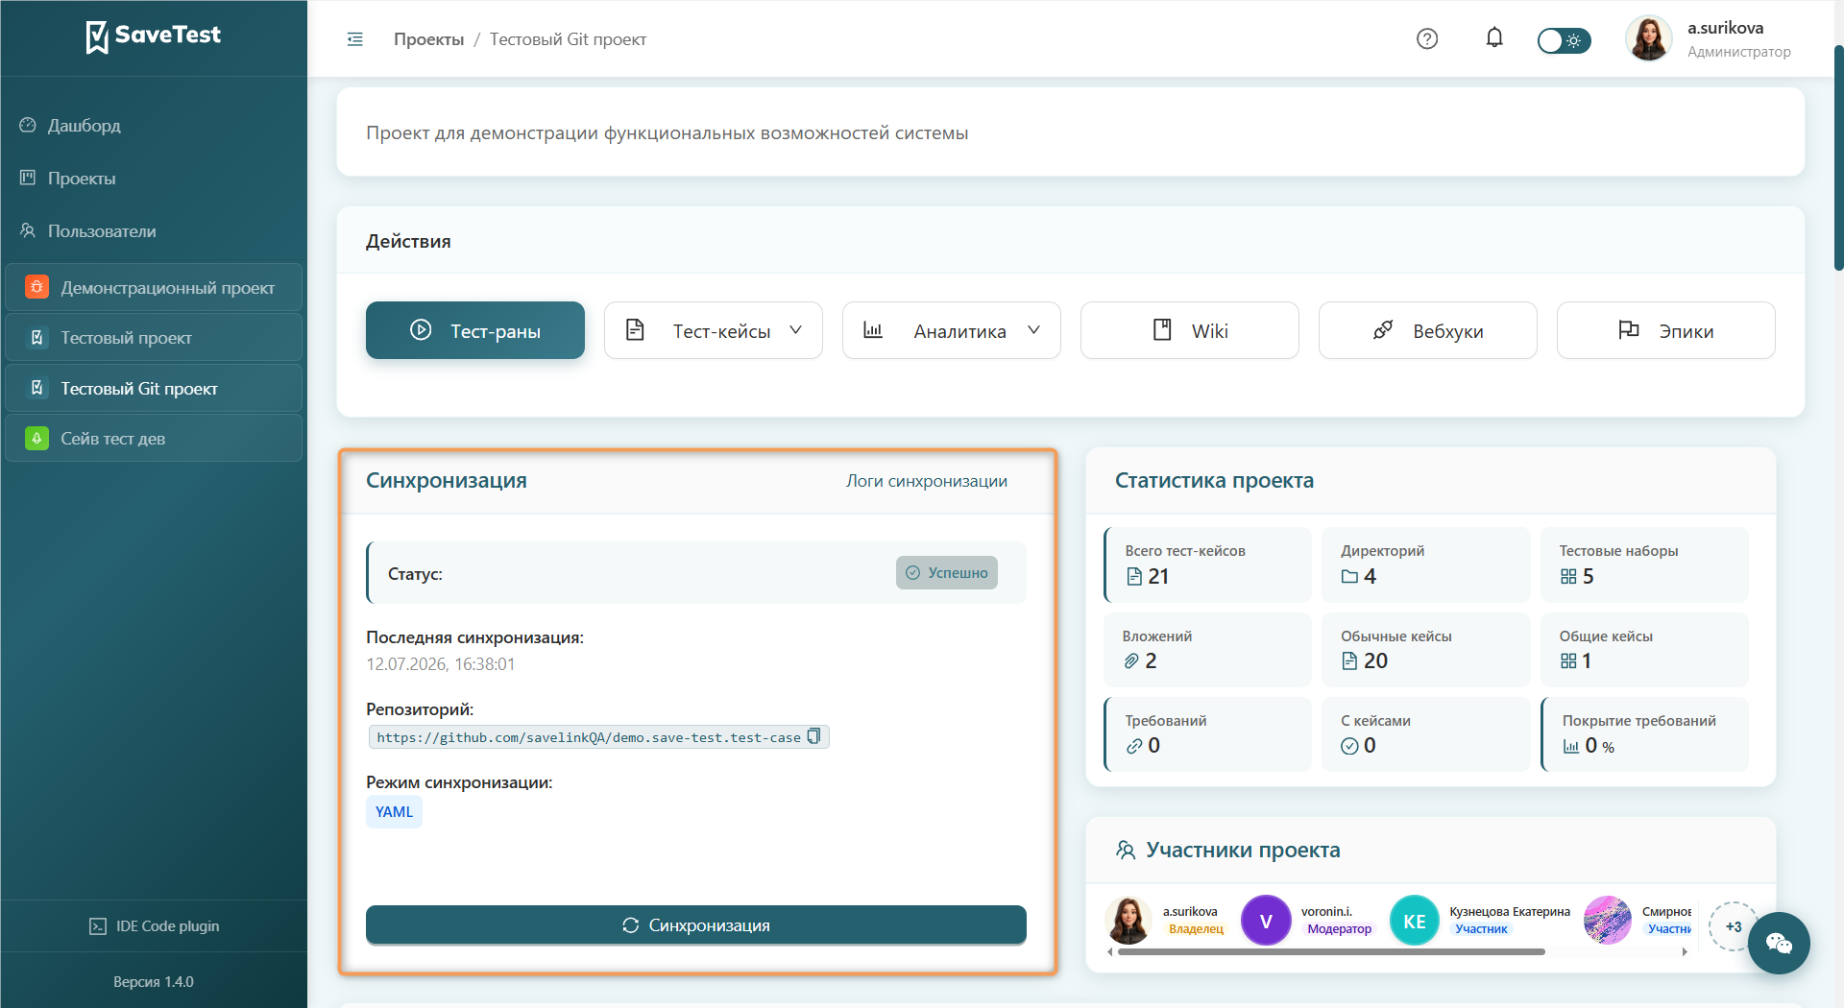Click the Покрытие требований statistic card

point(1644,734)
